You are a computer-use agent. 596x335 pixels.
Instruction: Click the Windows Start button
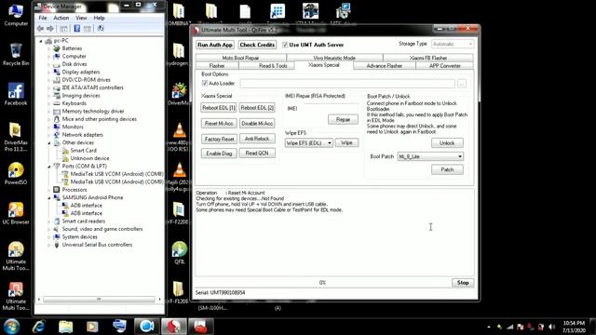point(11,327)
